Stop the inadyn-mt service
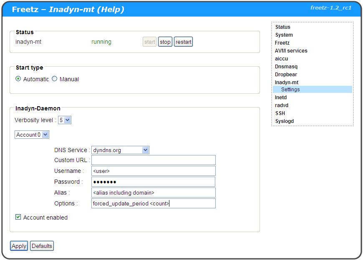Viewport: 363px width, 260px height. (x=165, y=42)
